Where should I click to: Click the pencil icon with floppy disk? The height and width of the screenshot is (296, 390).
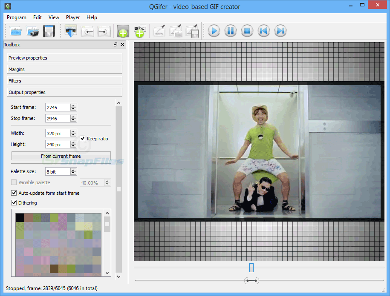193,31
